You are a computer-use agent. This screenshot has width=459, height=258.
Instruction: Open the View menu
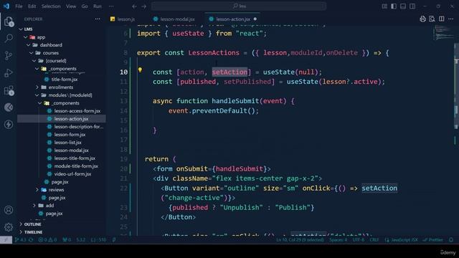(x=71, y=6)
